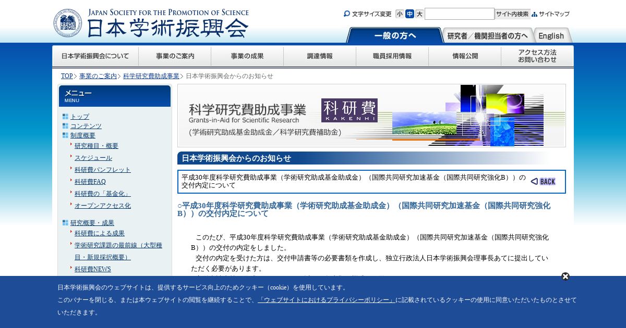626x328 pixels.
Task: Click the red arrow bullet beside スケジュール
Action: click(x=71, y=156)
